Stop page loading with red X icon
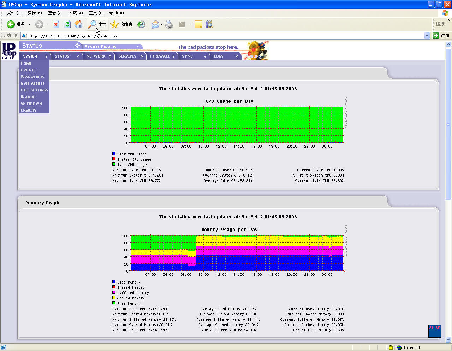Image resolution: width=452 pixels, height=351 pixels. click(x=56, y=24)
